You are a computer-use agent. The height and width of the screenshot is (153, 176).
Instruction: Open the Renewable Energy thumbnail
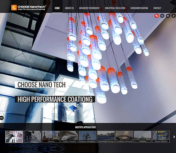pyautogui.click(x=106, y=137)
